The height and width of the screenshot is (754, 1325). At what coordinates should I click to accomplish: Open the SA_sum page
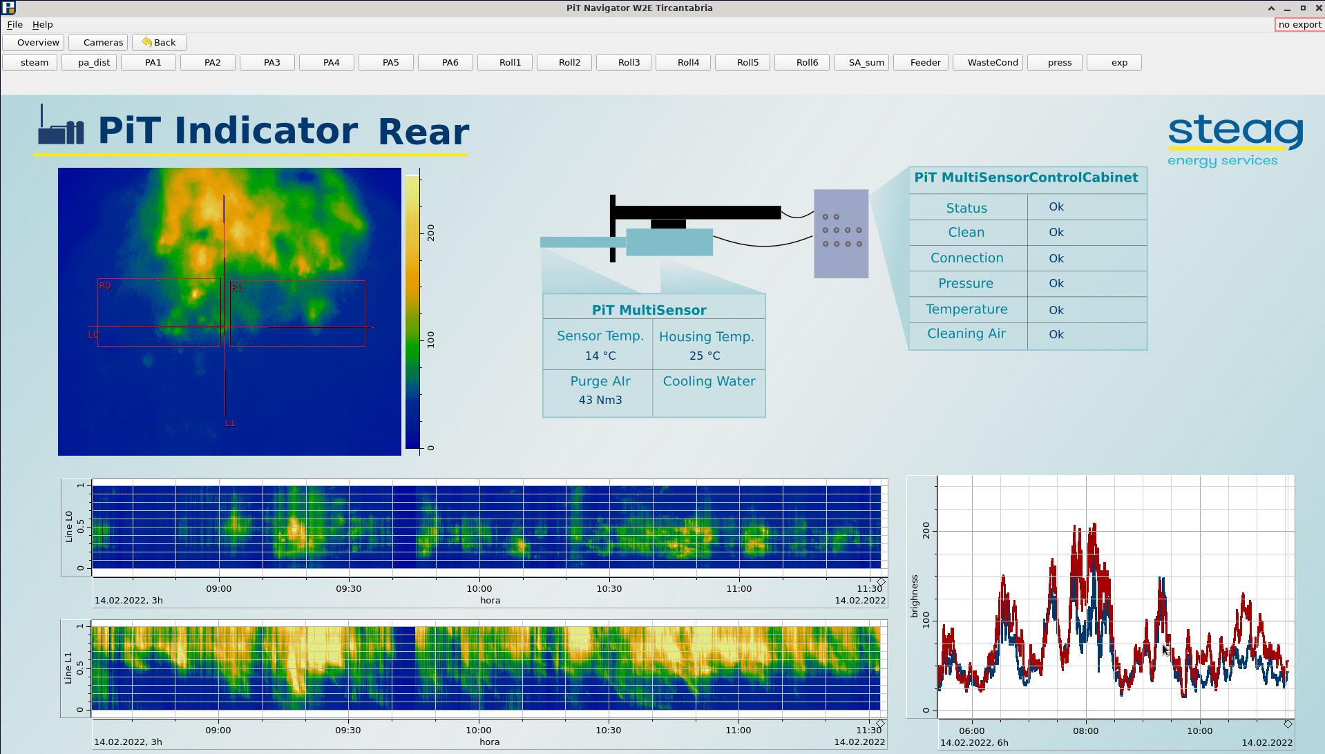coord(861,63)
